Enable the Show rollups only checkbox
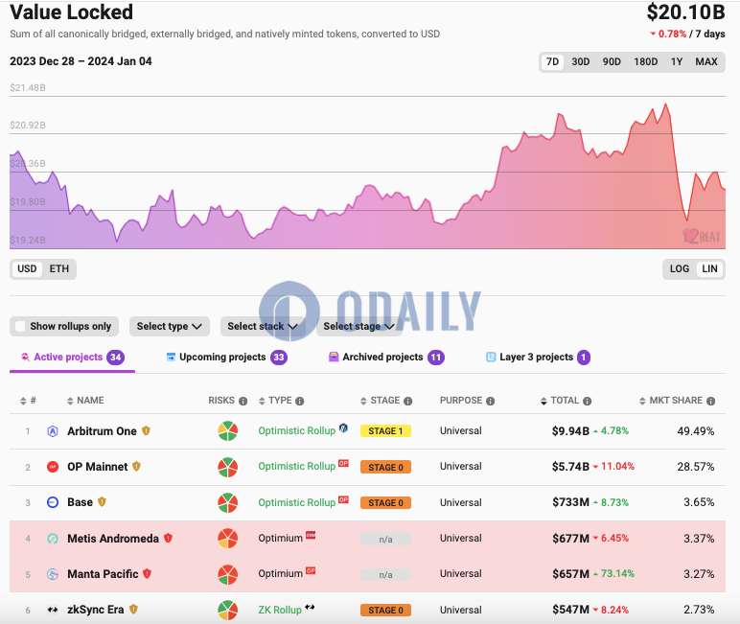Screen dimensions: 740x624 pos(20,326)
